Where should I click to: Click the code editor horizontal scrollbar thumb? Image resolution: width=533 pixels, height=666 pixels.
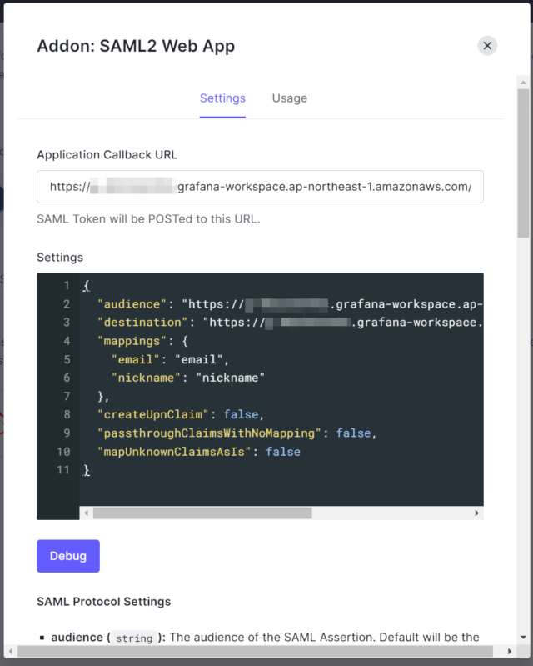[202, 513]
